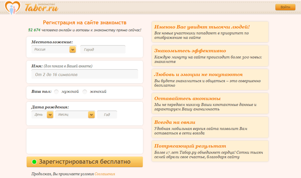The height and width of the screenshot is (178, 301).
Task: Expand the Месяц birth month selector
Action: pos(71,115)
